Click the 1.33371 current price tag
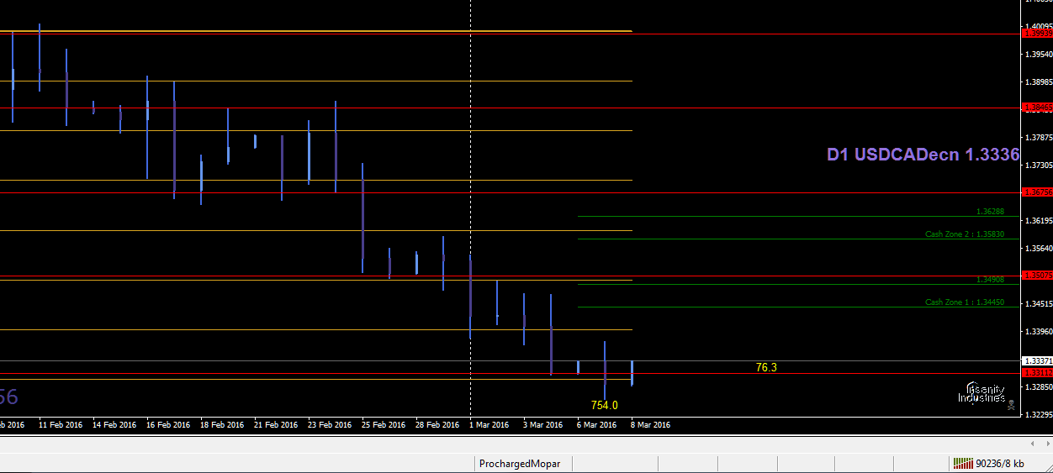The image size is (1053, 473). pyautogui.click(x=1036, y=361)
